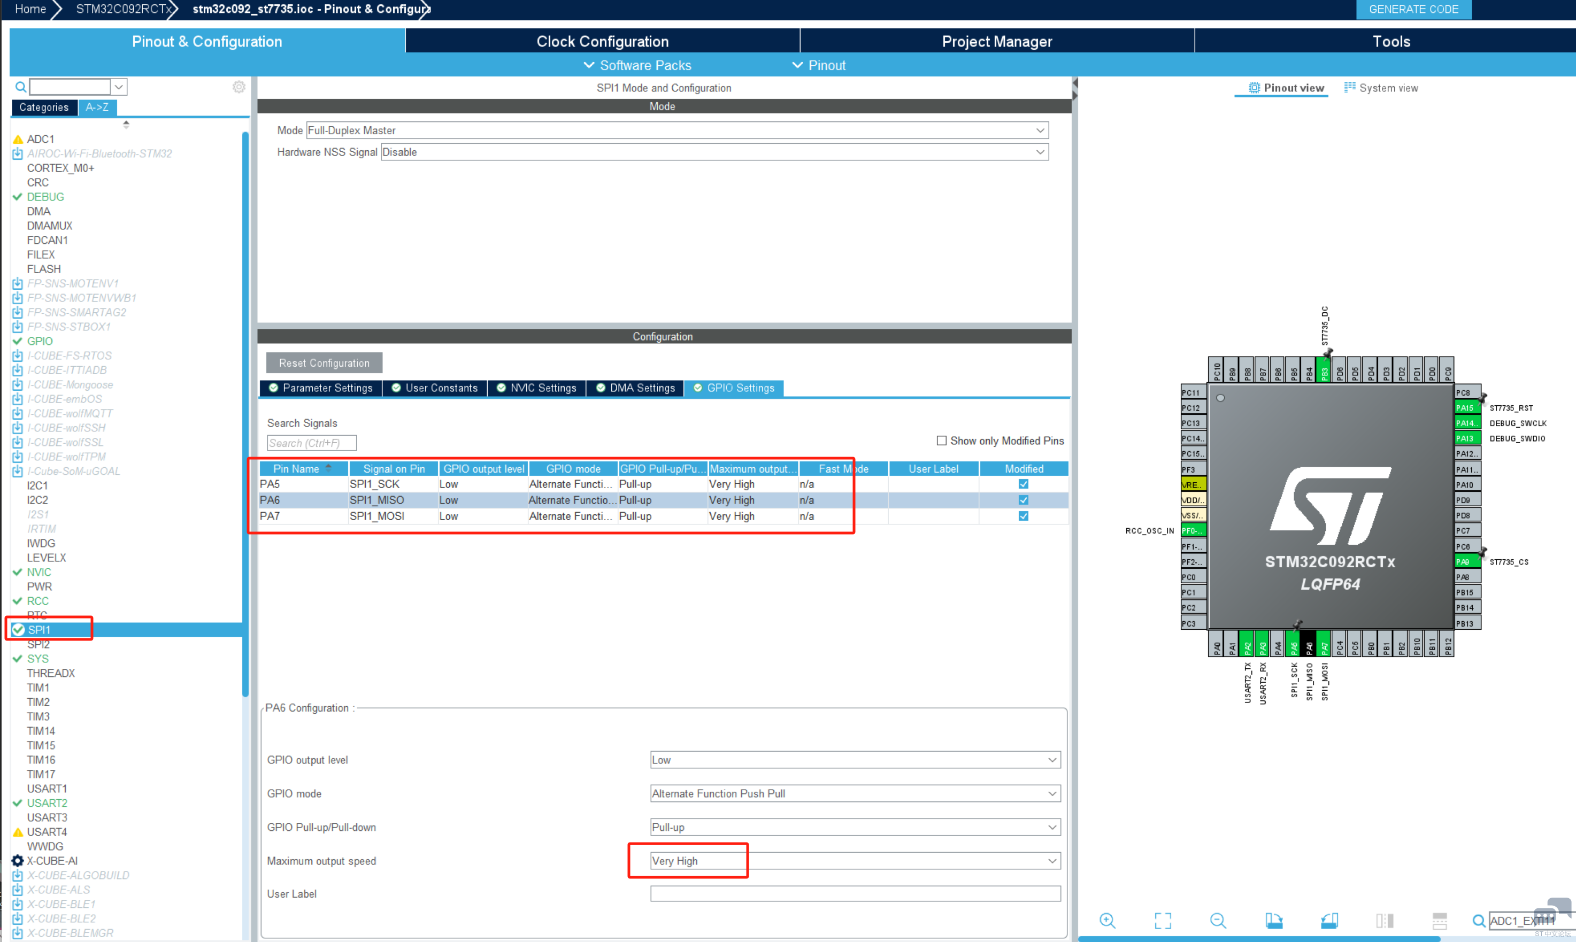Open the GPIO Pull-up/Pull-down dropdown
Viewport: 1576px width, 942px height.
(855, 827)
